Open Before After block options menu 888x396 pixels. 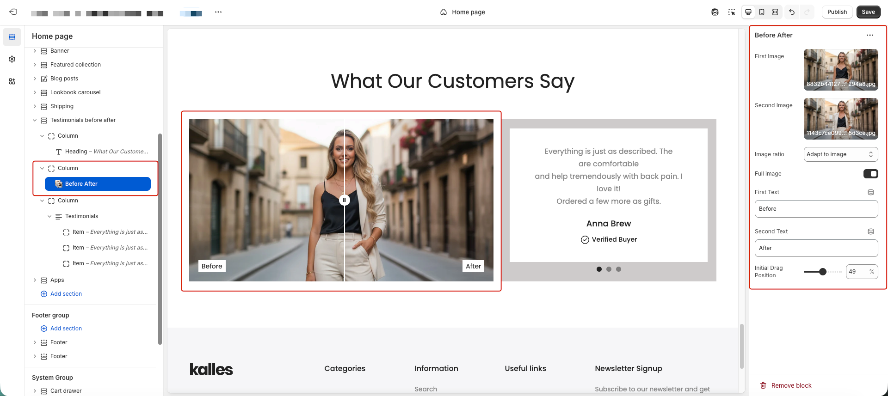point(869,35)
